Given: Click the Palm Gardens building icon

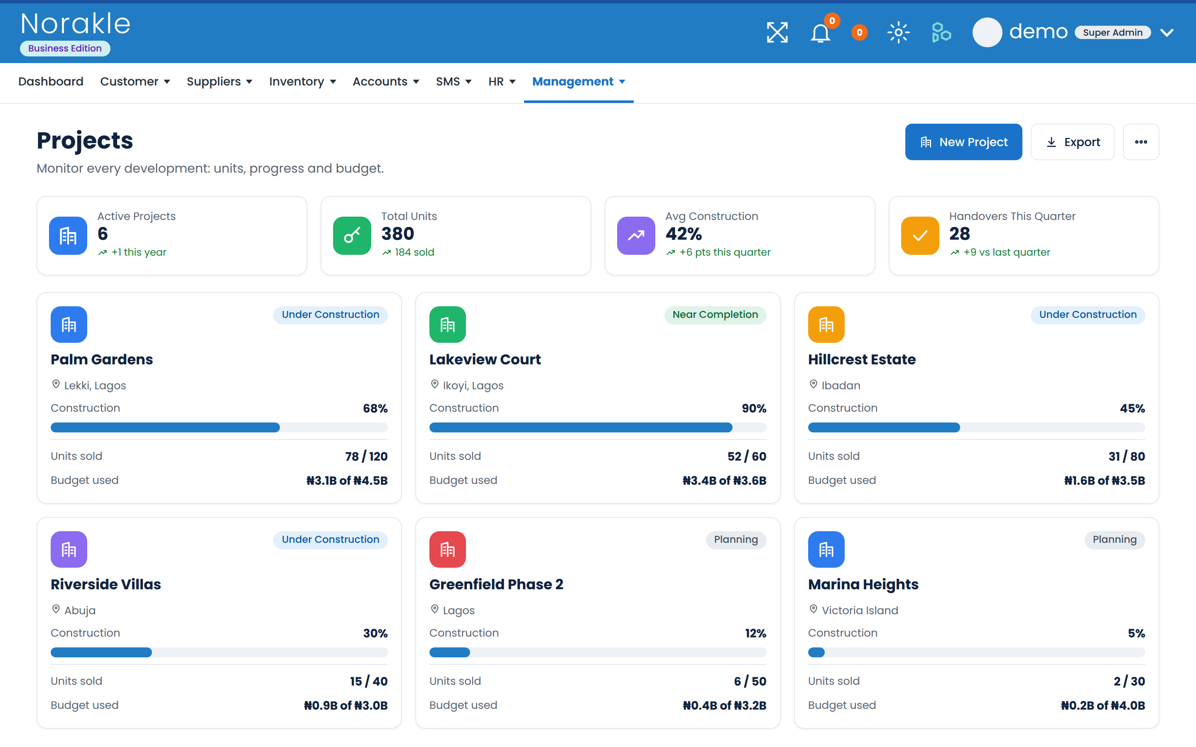Looking at the screenshot, I should pos(69,325).
